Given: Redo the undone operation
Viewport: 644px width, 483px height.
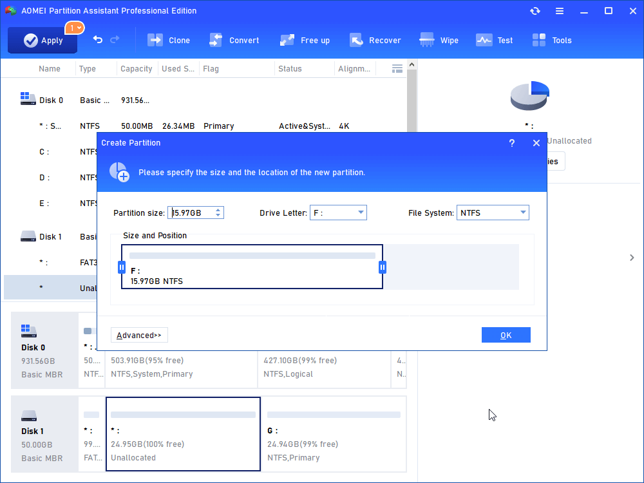Looking at the screenshot, I should point(115,39).
